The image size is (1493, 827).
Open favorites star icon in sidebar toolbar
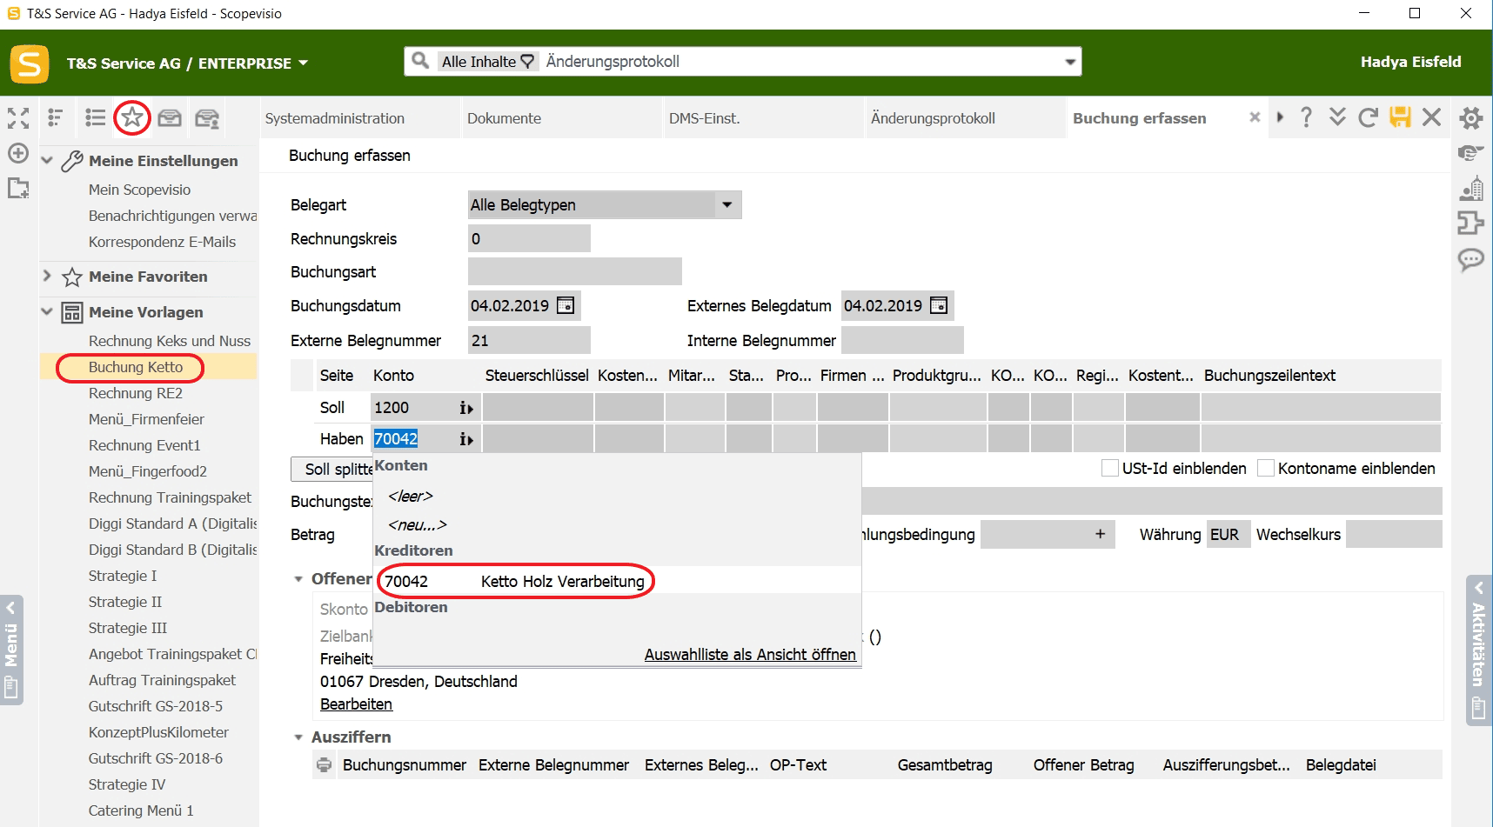pyautogui.click(x=132, y=117)
